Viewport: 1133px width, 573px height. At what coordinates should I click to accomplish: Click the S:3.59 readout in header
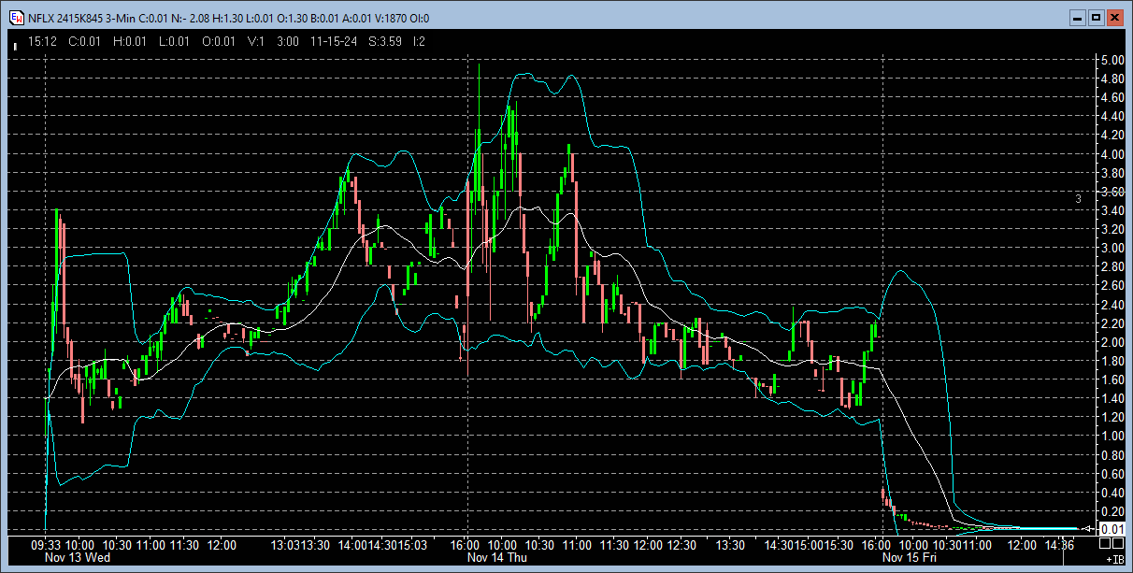click(x=385, y=41)
